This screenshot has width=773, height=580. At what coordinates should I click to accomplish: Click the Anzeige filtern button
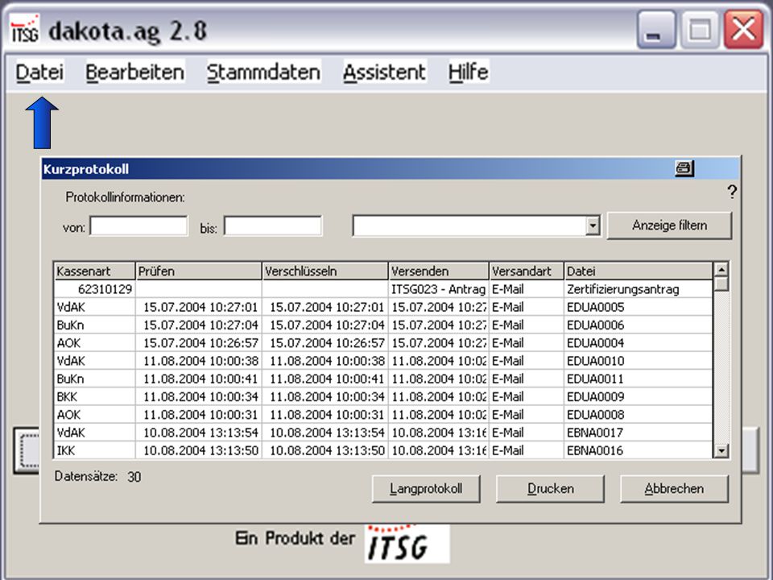click(669, 226)
